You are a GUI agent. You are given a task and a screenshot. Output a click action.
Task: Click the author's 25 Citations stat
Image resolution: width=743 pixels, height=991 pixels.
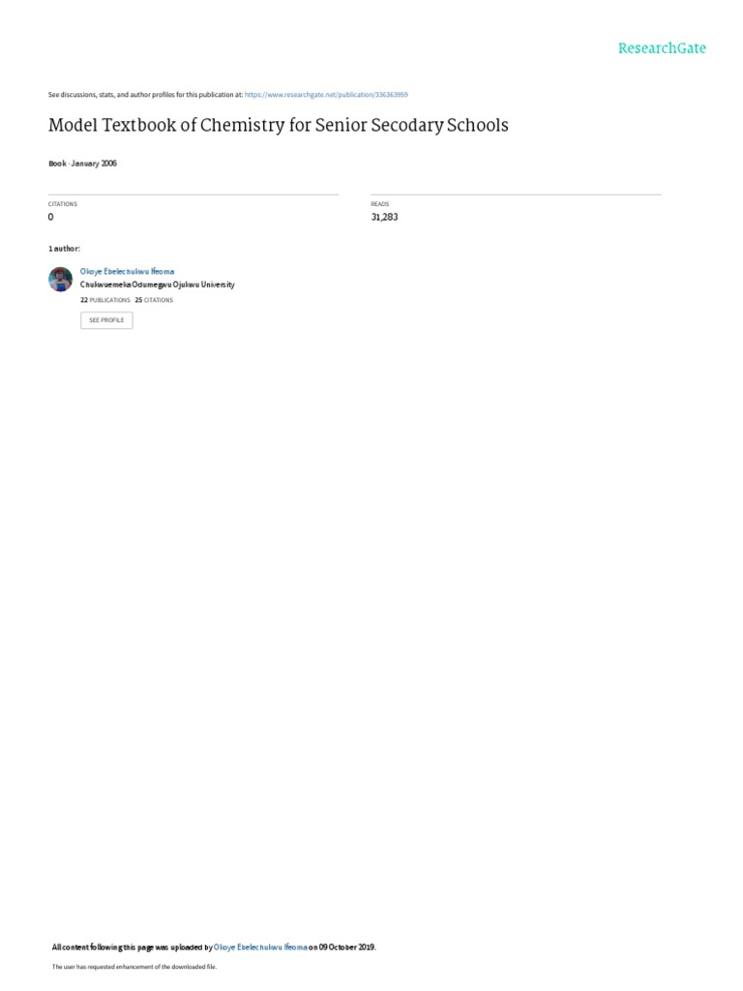[x=154, y=300]
